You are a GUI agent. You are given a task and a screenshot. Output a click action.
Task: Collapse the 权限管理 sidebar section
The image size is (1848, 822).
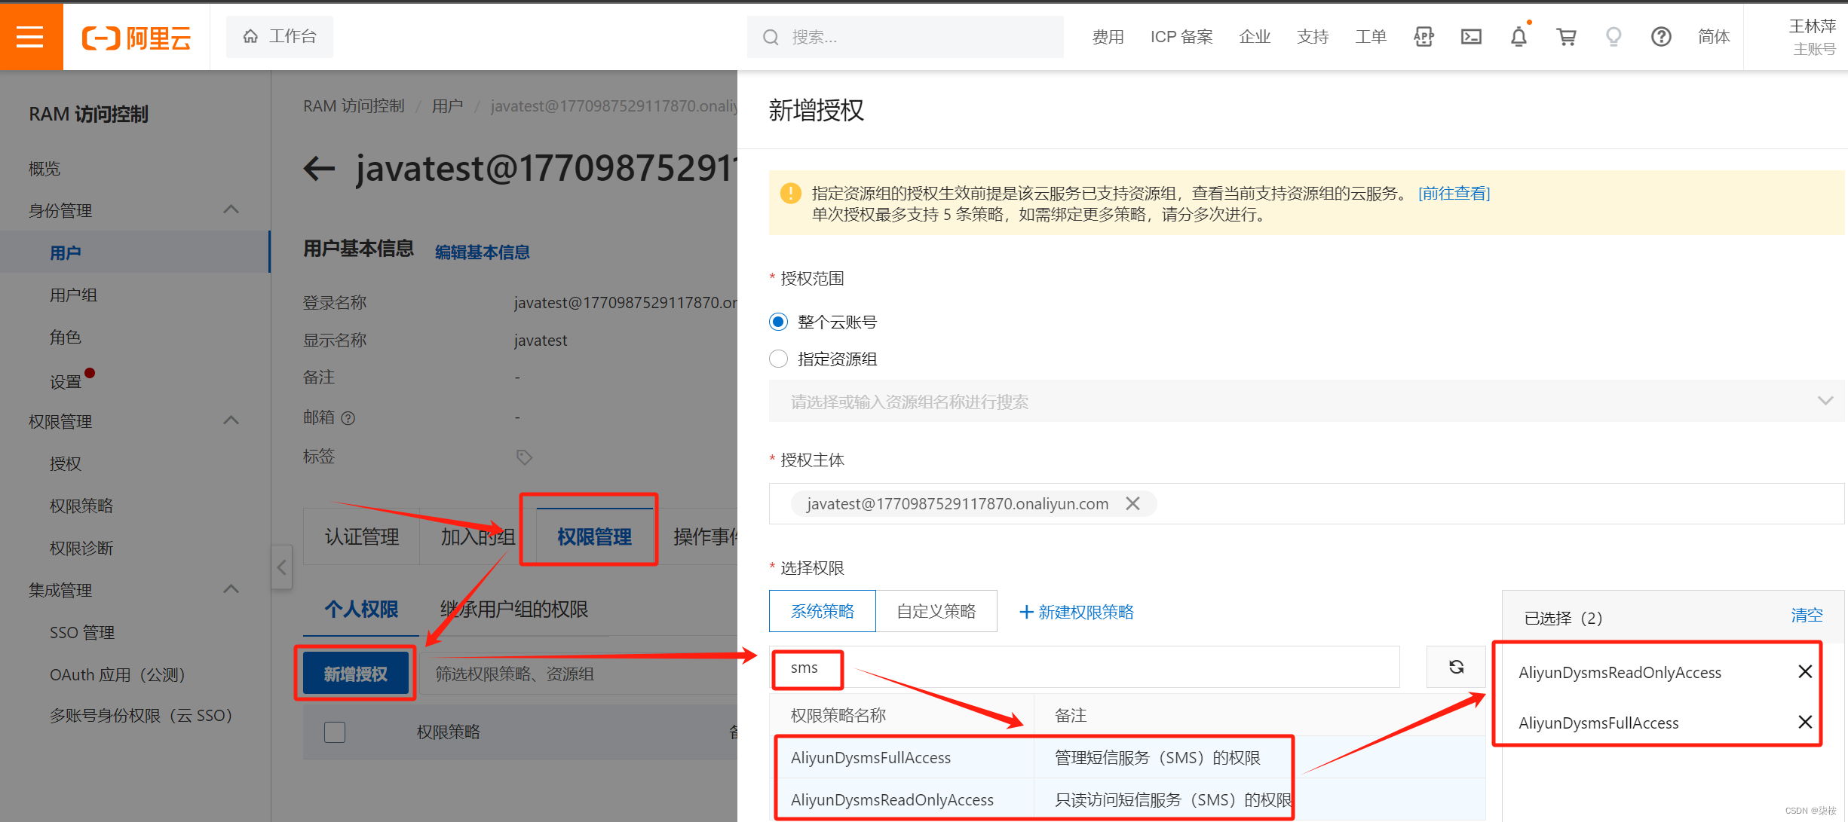pyautogui.click(x=231, y=420)
